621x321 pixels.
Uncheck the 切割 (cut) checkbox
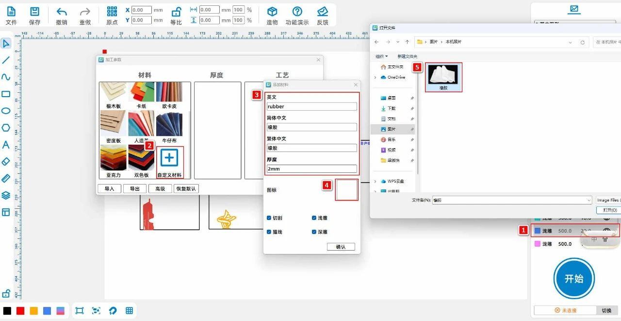269,218
